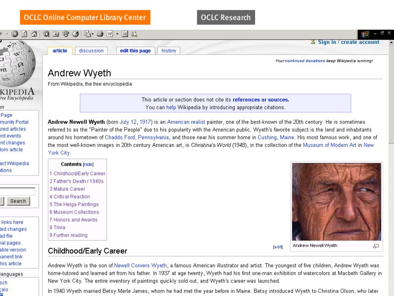
Task: Refresh the page using the toolbar icon
Action: click(x=24, y=34)
